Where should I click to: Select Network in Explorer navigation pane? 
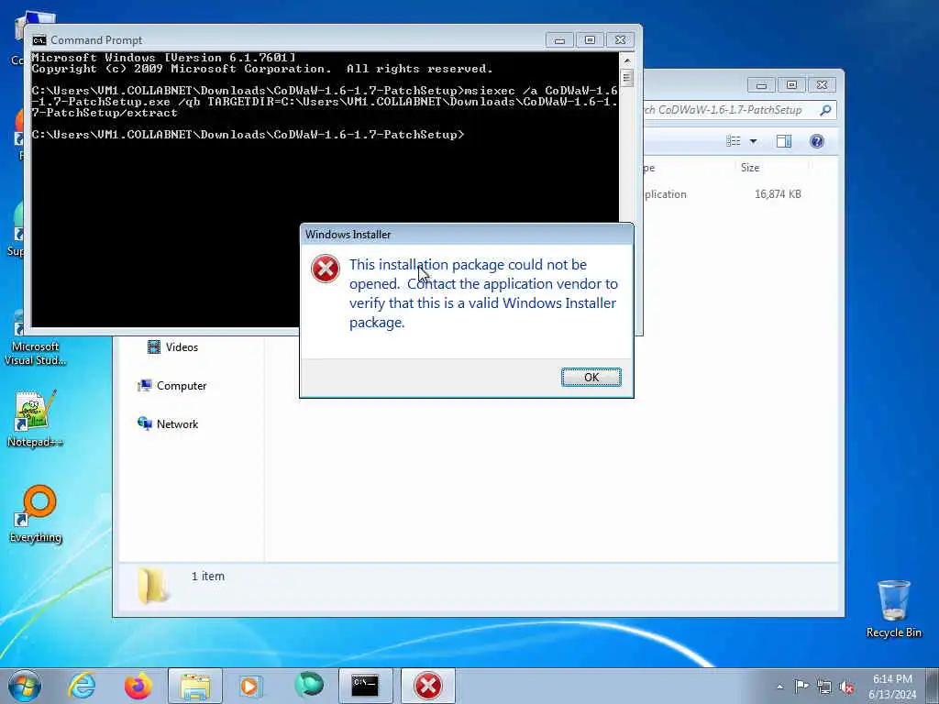[x=168, y=423]
